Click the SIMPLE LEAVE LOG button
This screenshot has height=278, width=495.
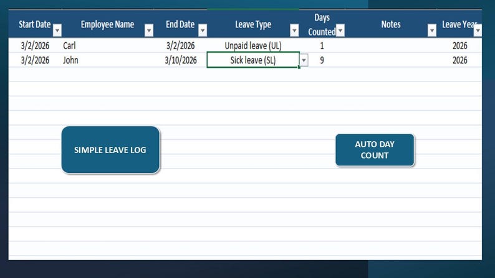(x=110, y=150)
